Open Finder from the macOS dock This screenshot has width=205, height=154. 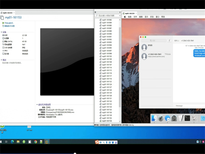coord(154,118)
